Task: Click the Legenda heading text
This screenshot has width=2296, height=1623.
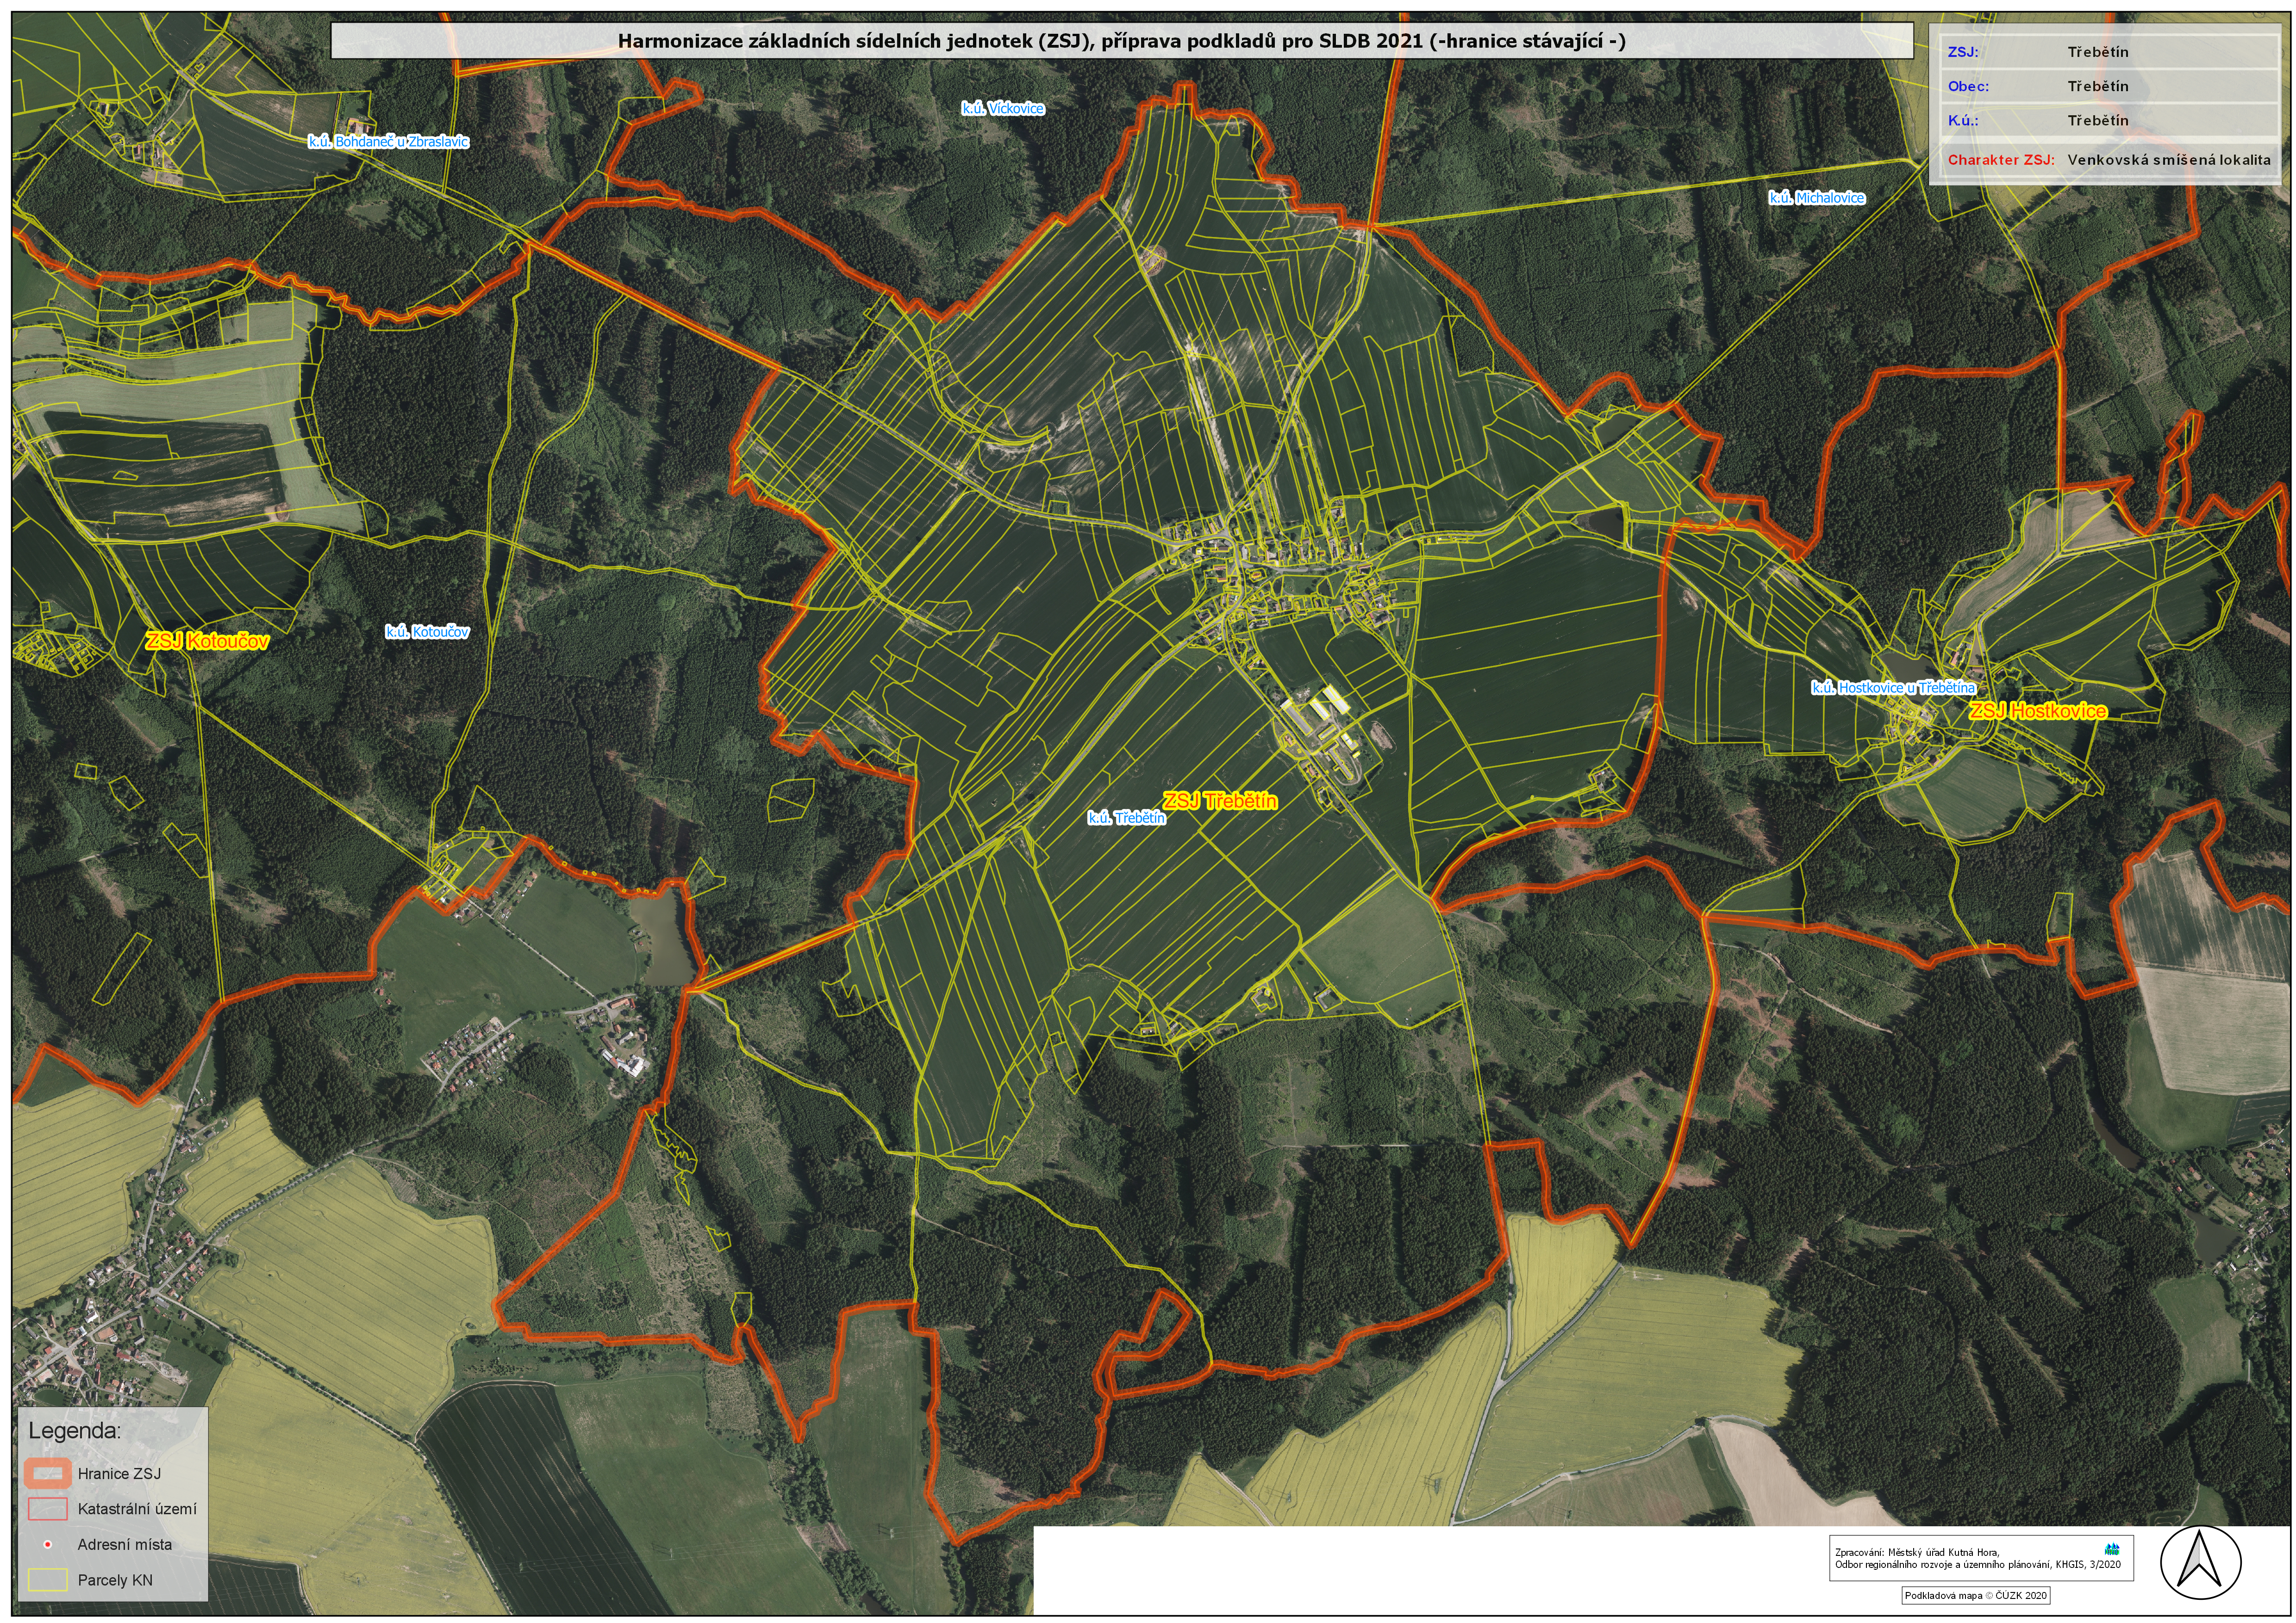Action: tap(75, 1431)
